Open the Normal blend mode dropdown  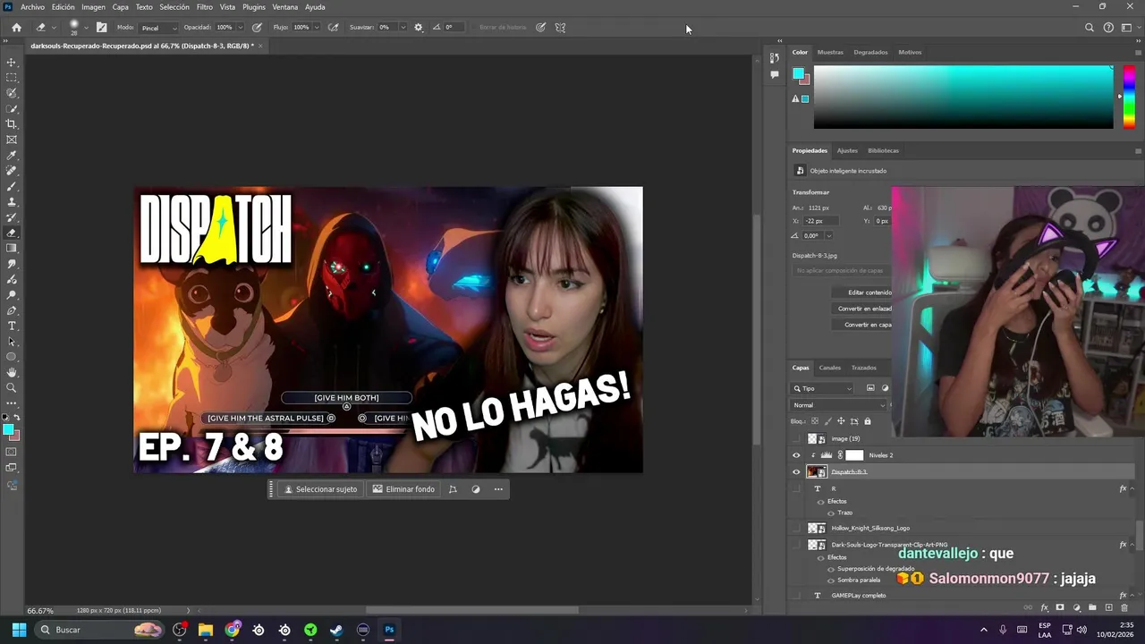coord(838,405)
